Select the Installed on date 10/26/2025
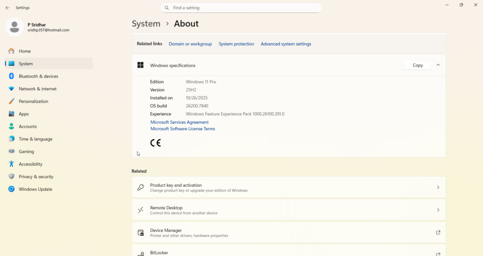 197,98
